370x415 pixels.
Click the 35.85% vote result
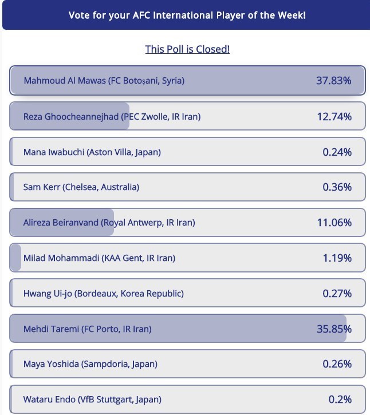click(334, 329)
